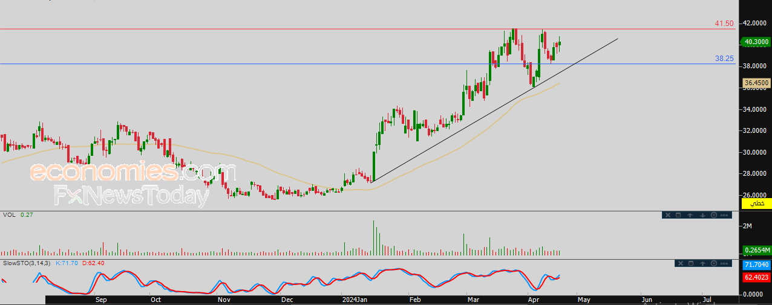Image resolution: width=772 pixels, height=305 pixels.
Task: Select the 36.4500 moving average tag
Action: 756,83
